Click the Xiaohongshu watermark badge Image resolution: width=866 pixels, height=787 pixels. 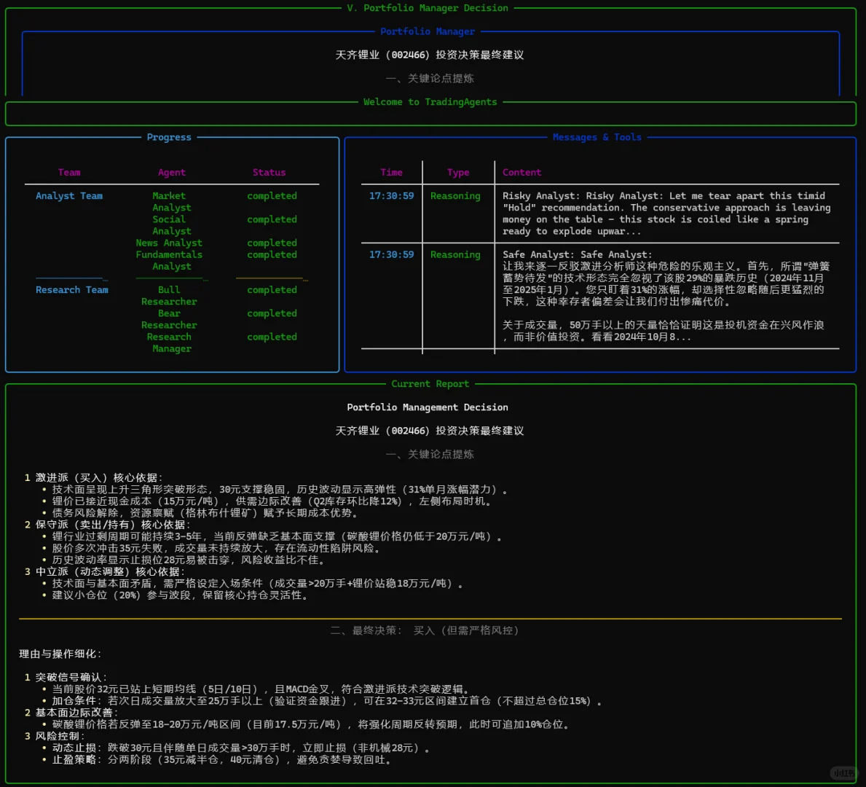(x=843, y=774)
